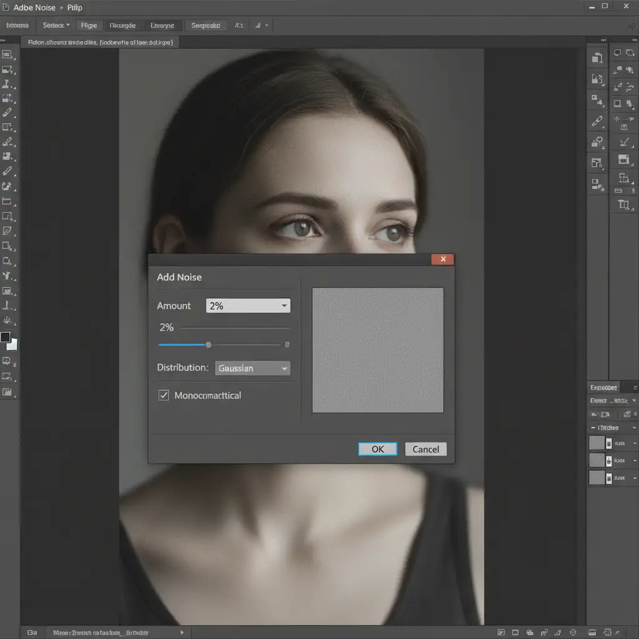The height and width of the screenshot is (639, 639).
Task: Click the foreground color swatch
Action: point(5,338)
